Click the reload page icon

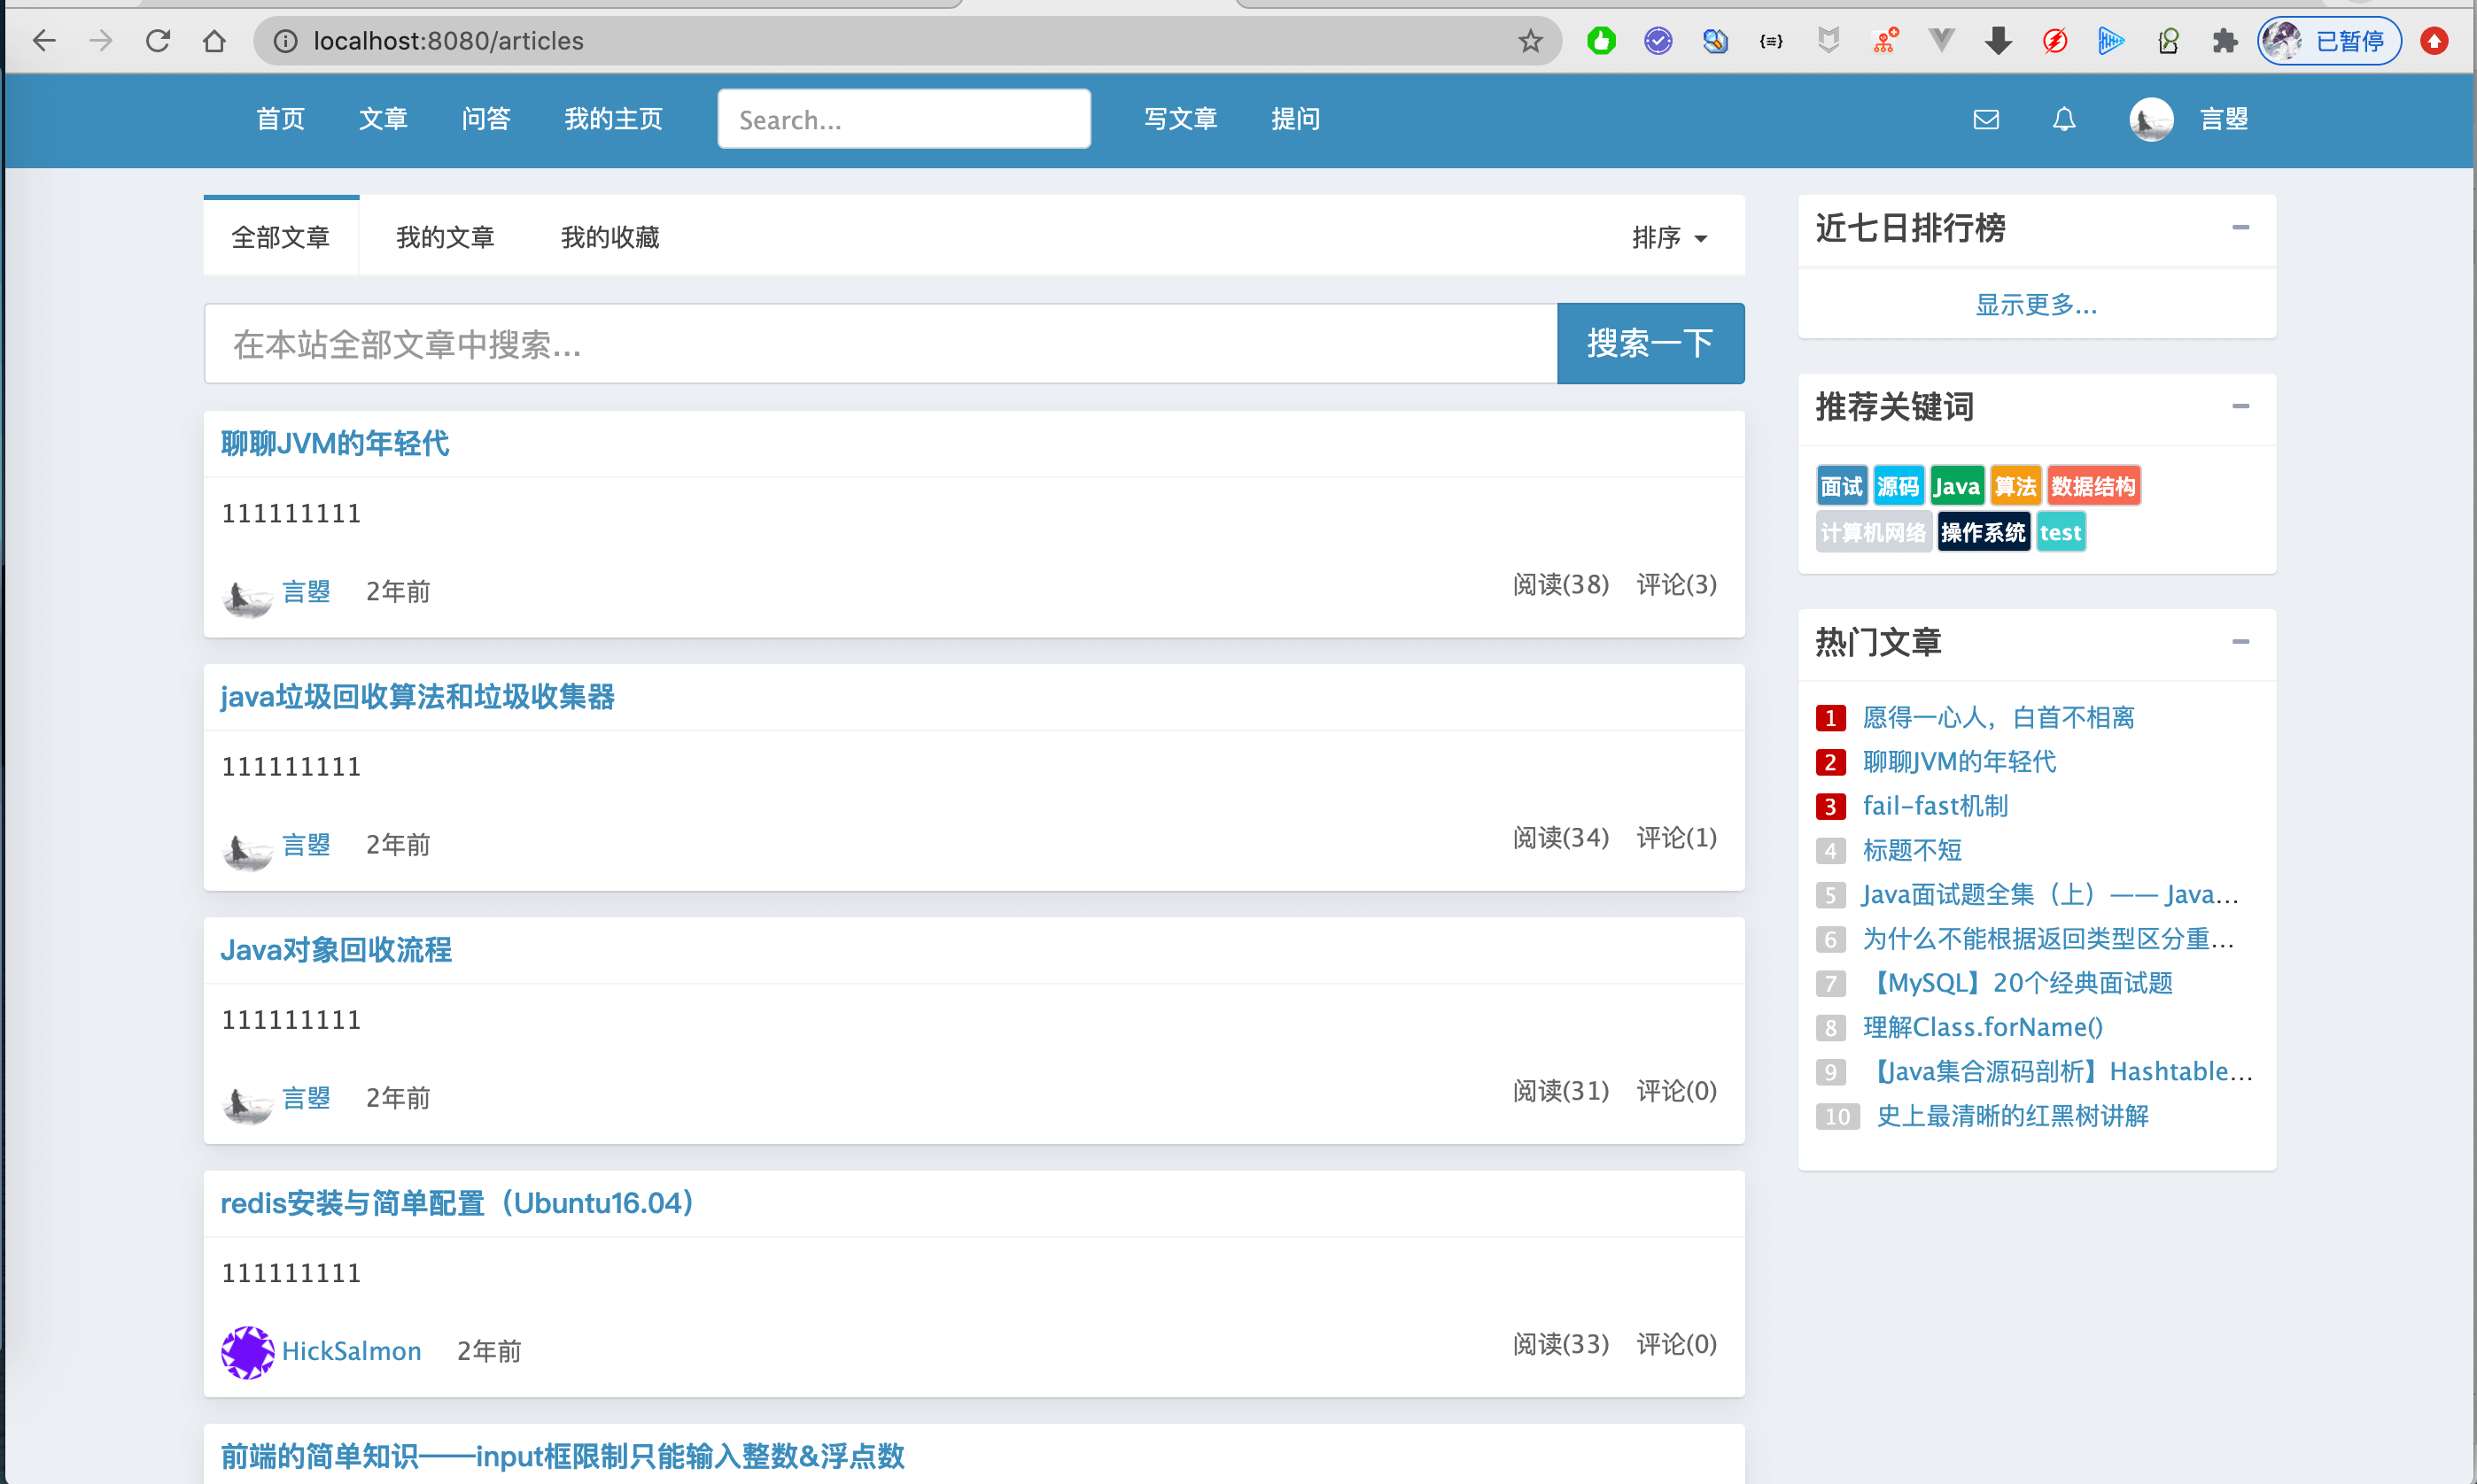click(x=157, y=41)
